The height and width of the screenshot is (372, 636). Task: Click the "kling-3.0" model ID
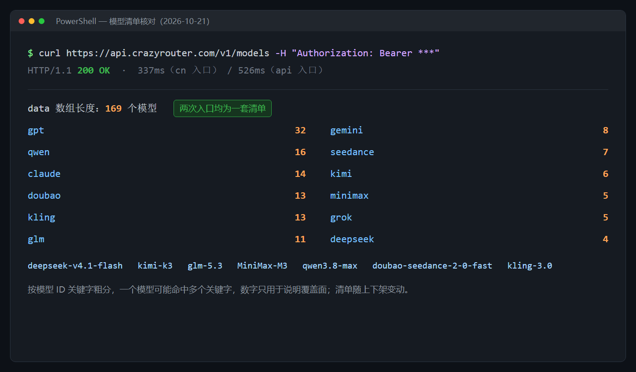tap(530, 266)
